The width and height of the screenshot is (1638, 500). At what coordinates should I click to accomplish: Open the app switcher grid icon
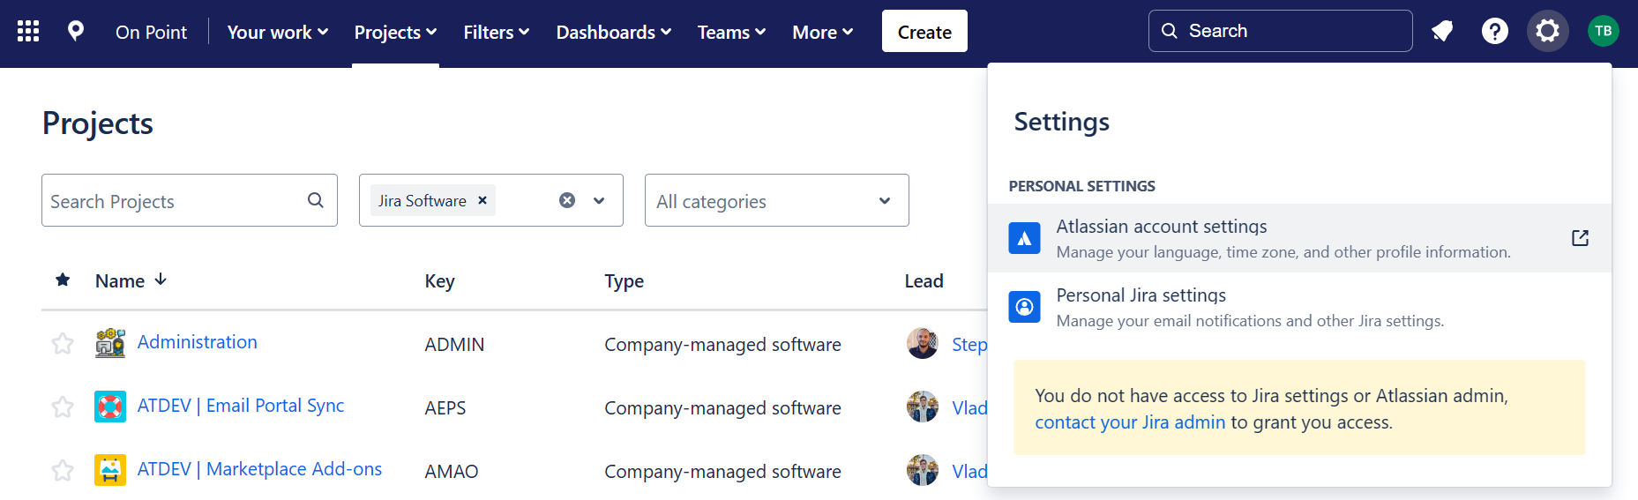point(28,32)
